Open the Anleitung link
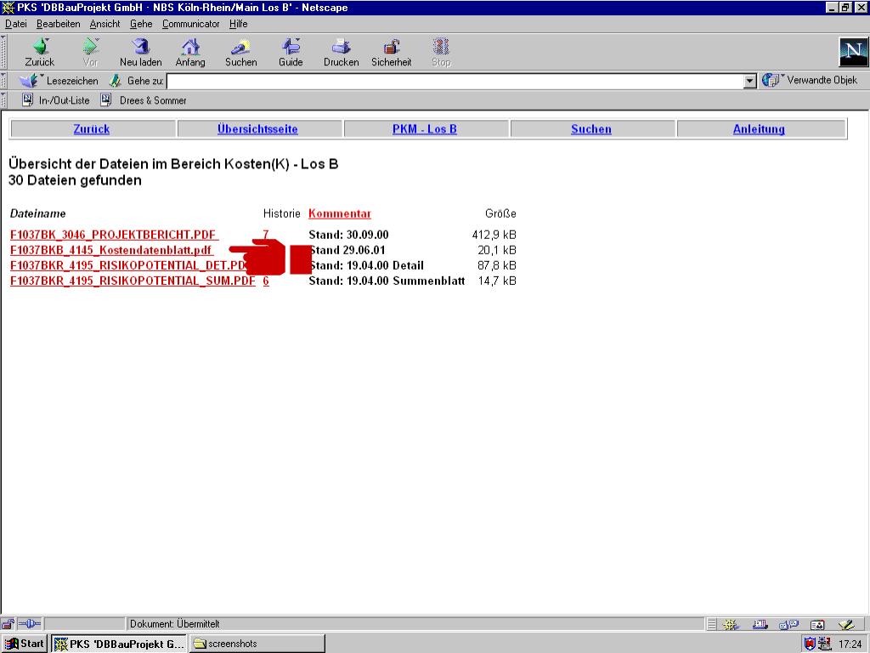 (x=759, y=129)
